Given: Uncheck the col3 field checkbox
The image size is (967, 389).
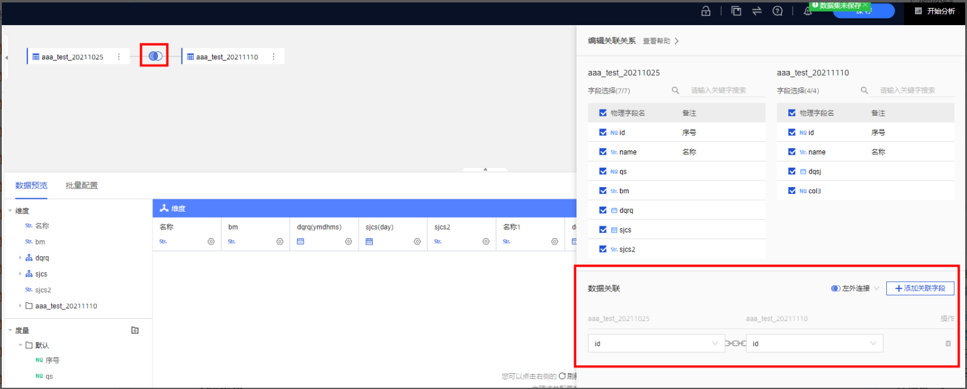Looking at the screenshot, I should (792, 191).
